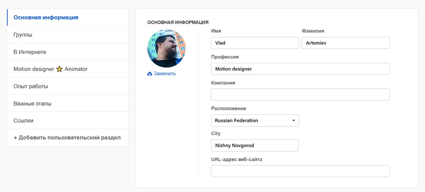Click the Фамилия field containing Artemiev
The image size is (425, 192).
[x=345, y=43]
